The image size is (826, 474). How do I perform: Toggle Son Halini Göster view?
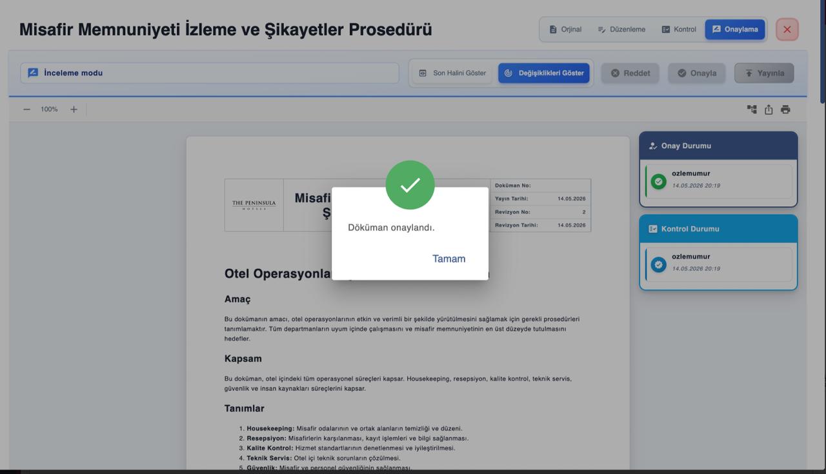click(x=452, y=73)
